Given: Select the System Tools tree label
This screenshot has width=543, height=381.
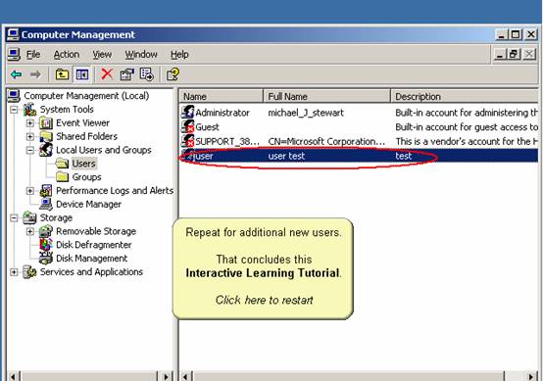Looking at the screenshot, I should tap(67, 110).
